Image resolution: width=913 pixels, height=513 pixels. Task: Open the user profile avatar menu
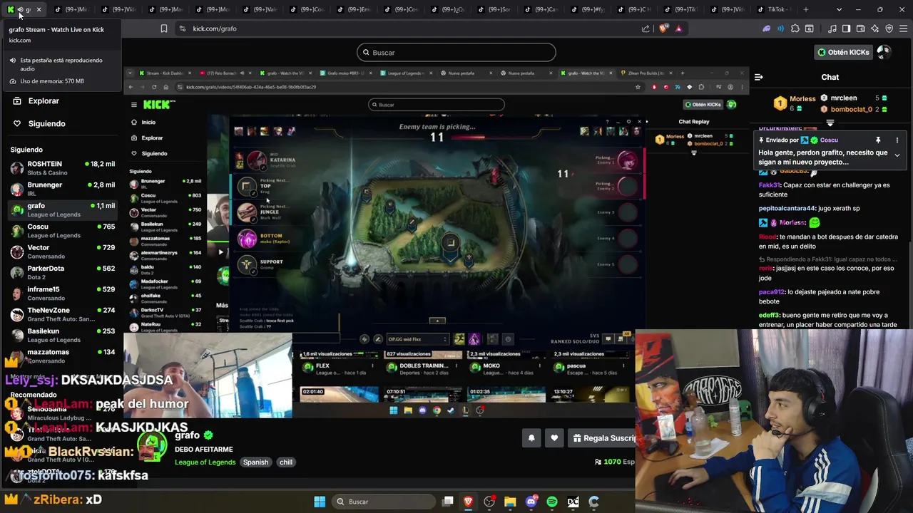(884, 52)
